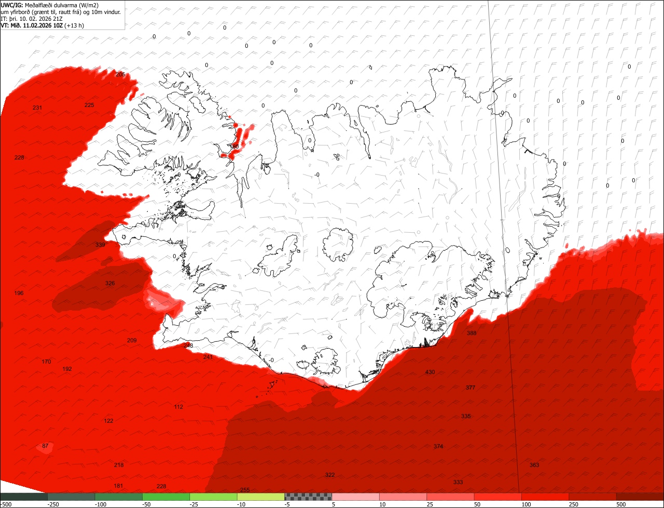Viewport: 664px width, 508px height.
Task: Click the -100 to -50 green legend swatch
Action: point(119,497)
